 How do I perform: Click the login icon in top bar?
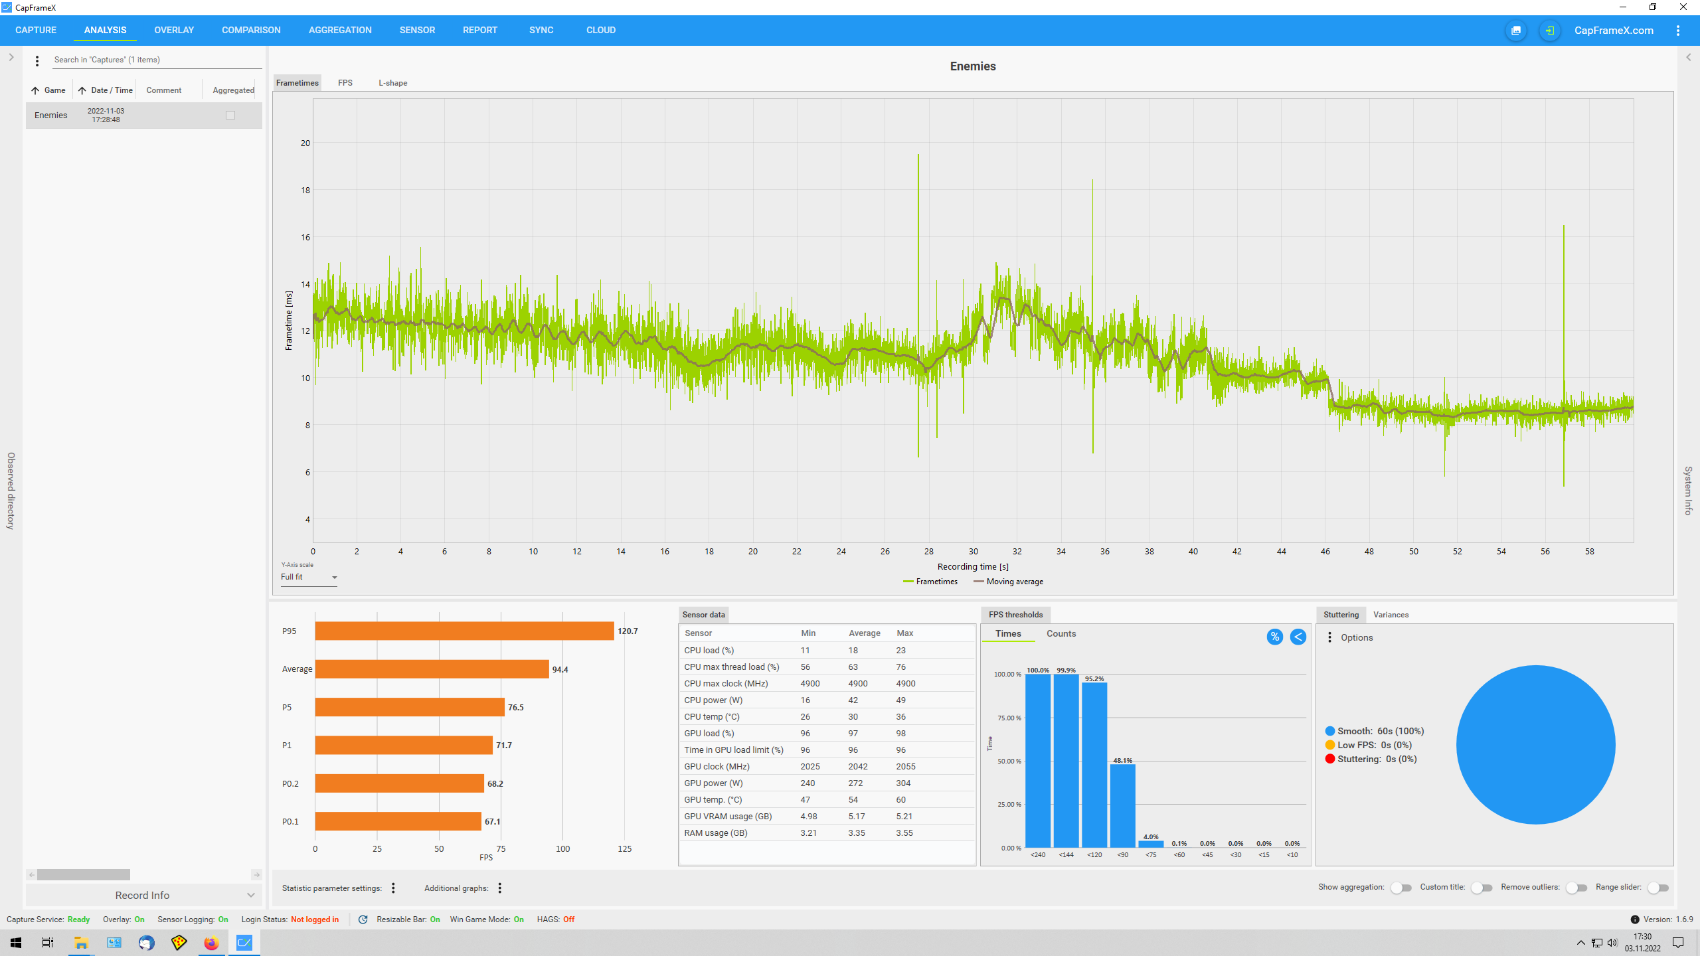(x=1549, y=31)
